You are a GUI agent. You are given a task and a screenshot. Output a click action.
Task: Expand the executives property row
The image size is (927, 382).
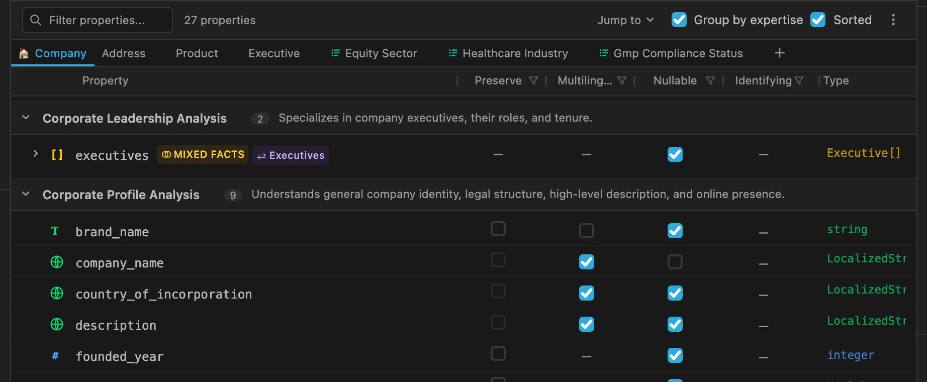point(36,154)
